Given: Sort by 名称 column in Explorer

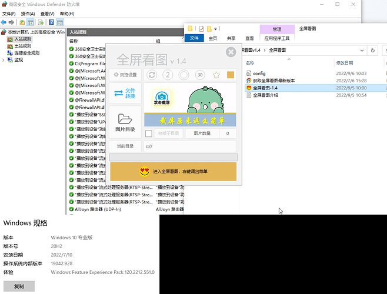Looking at the screenshot, I should (250, 63).
